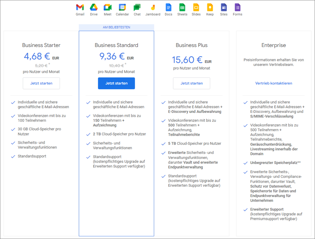
Task: Click the Gmail icon
Action: point(80,7)
